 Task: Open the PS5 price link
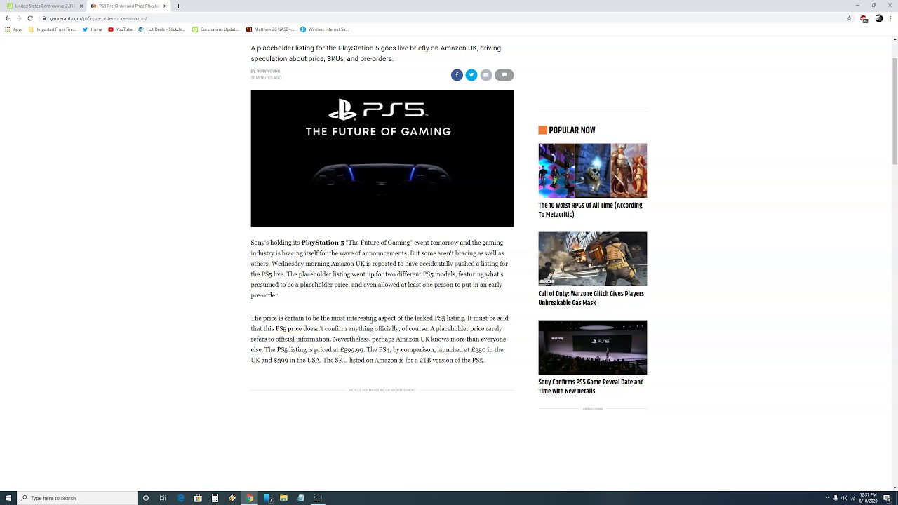[288, 328]
